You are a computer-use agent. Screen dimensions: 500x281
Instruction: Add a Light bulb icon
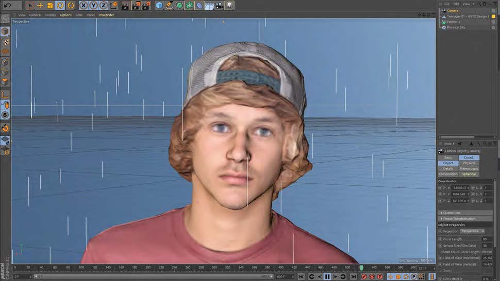pyautogui.click(x=229, y=6)
